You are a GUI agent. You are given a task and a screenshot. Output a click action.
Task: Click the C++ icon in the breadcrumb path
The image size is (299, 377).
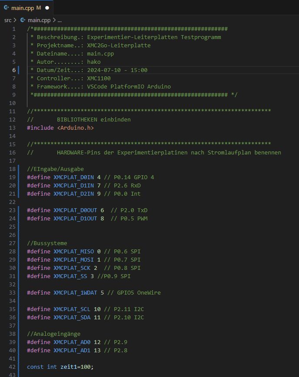(x=23, y=20)
